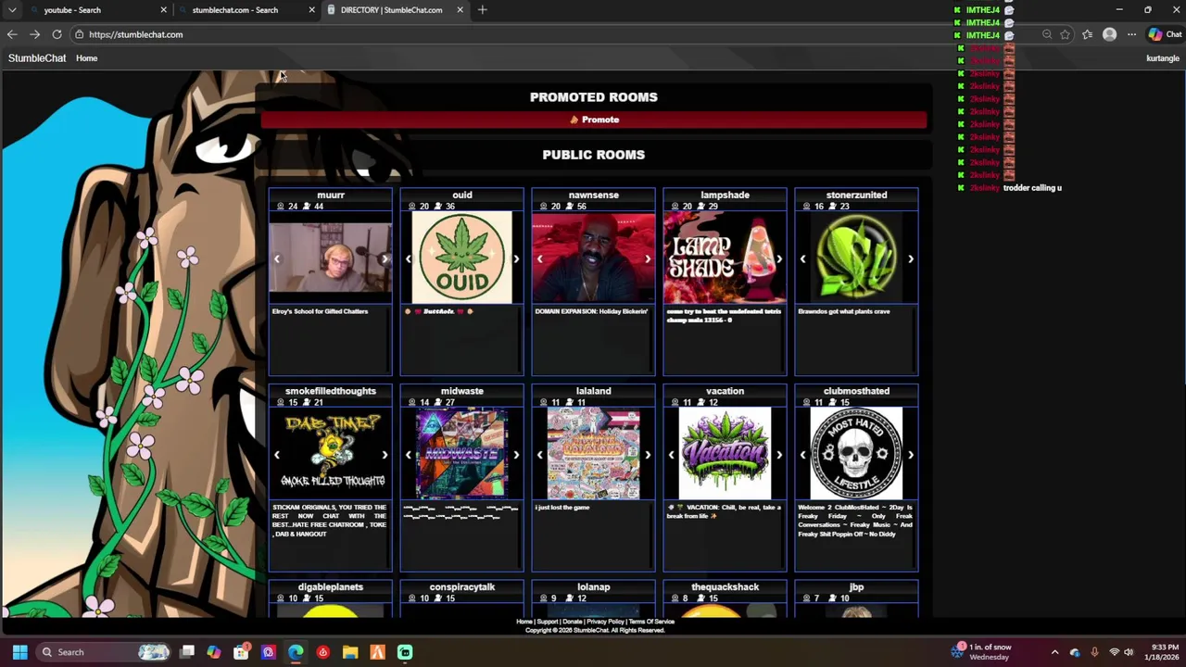Viewport: 1186px width, 667px height.
Task: Show next image in nawnsense card
Action: tap(648, 259)
